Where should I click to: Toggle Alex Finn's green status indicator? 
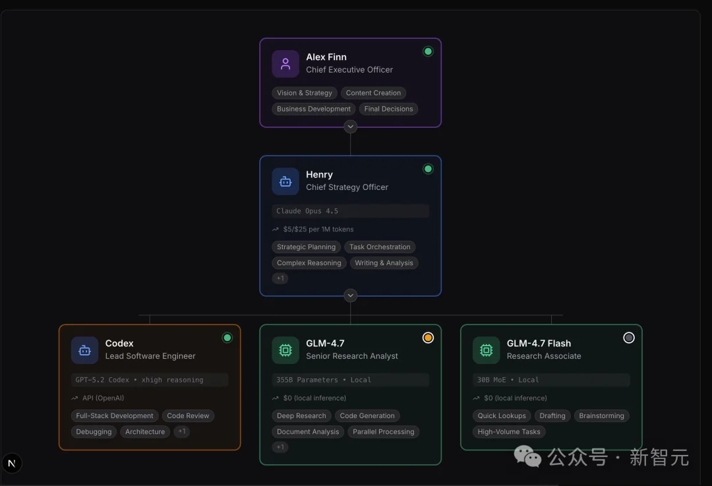coord(428,50)
